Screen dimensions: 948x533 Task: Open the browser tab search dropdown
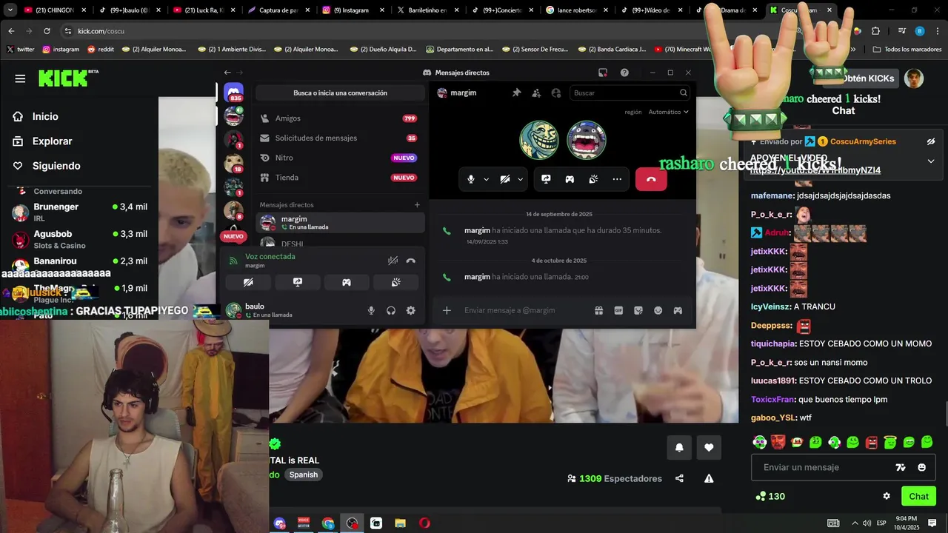[x=10, y=10]
